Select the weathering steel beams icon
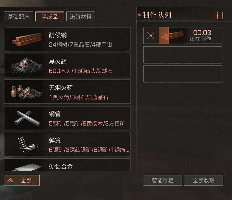 [x=27, y=39]
